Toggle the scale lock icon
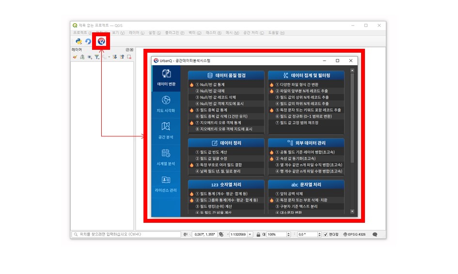The image size is (458, 274). (258, 234)
